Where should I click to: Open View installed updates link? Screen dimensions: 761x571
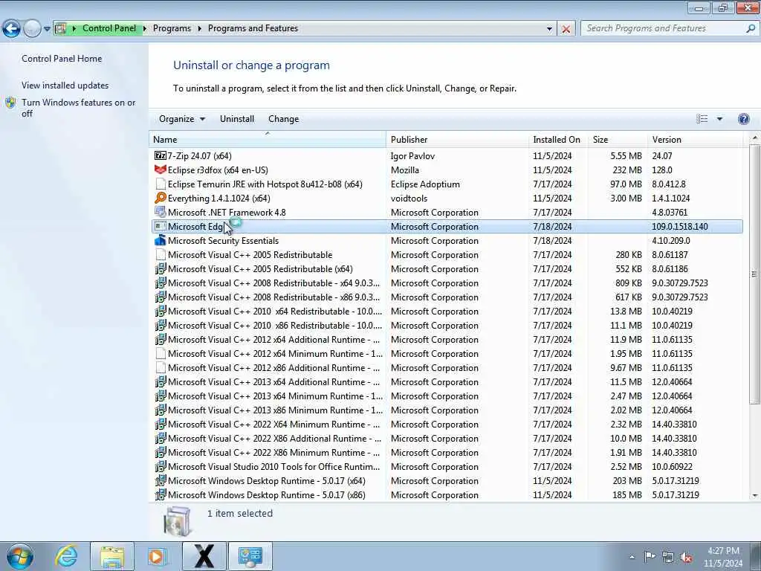coord(65,85)
